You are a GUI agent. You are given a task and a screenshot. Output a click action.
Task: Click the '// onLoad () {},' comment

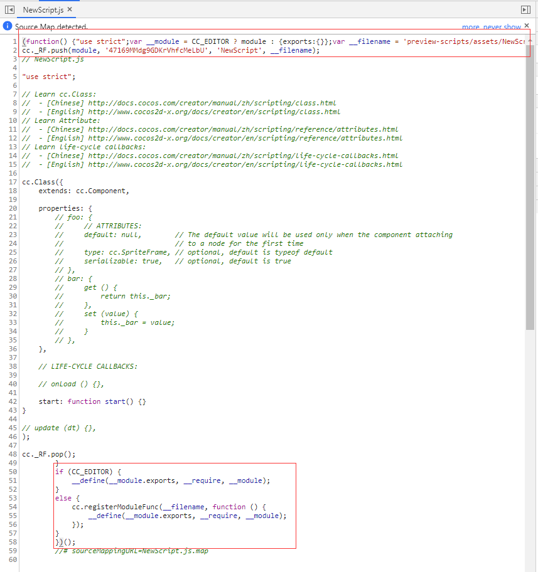point(71,384)
